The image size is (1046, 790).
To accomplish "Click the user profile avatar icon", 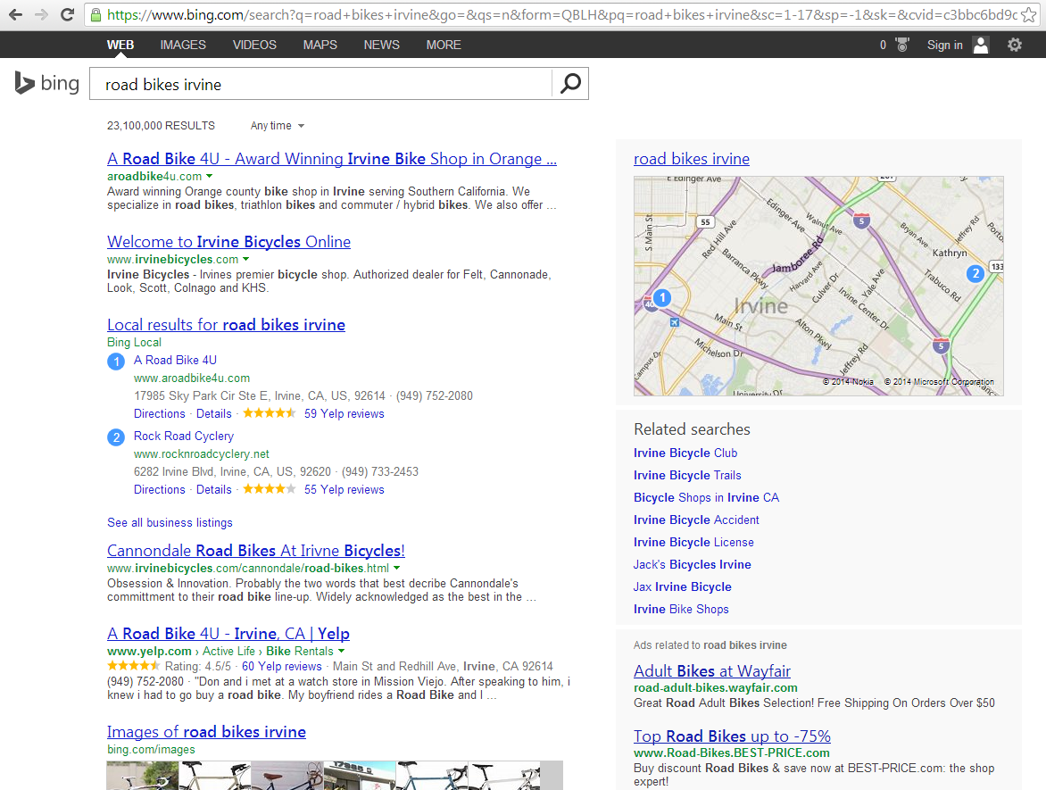I will pyautogui.click(x=981, y=45).
